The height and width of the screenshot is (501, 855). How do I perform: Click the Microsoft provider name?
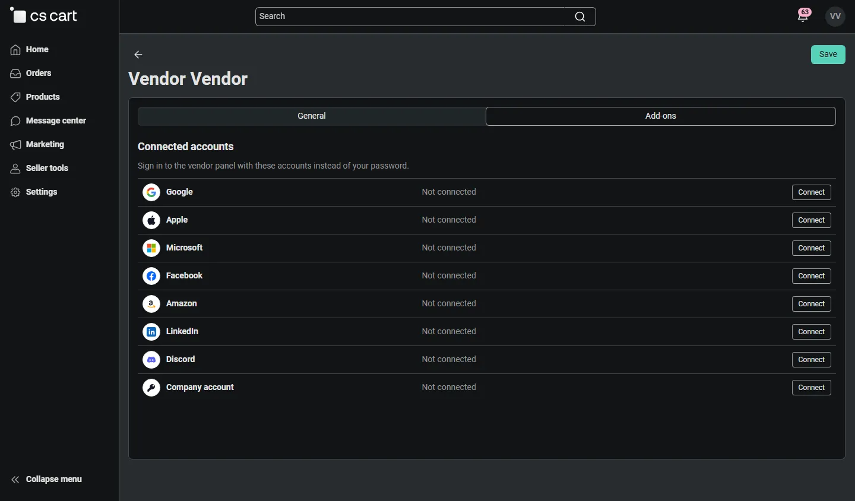[x=185, y=248]
